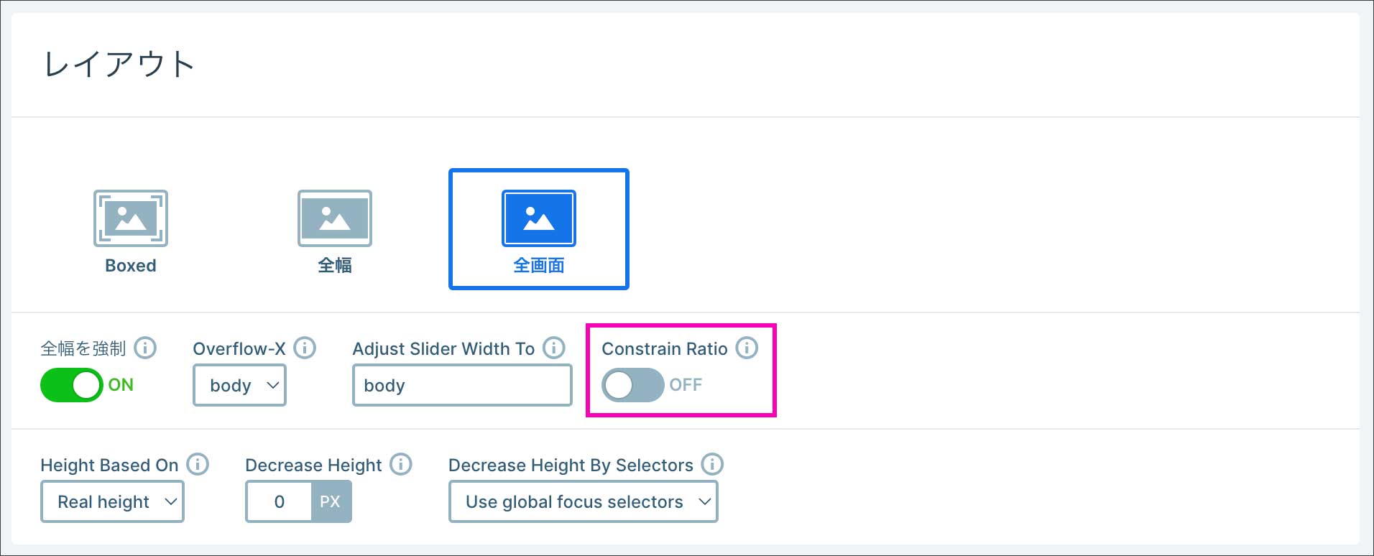
Task: Open the Overflow-X body dropdown
Action: [239, 386]
